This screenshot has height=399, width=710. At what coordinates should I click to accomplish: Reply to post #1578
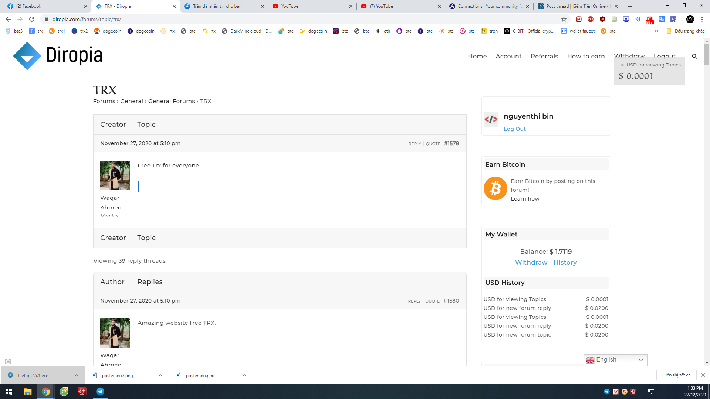tap(415, 144)
